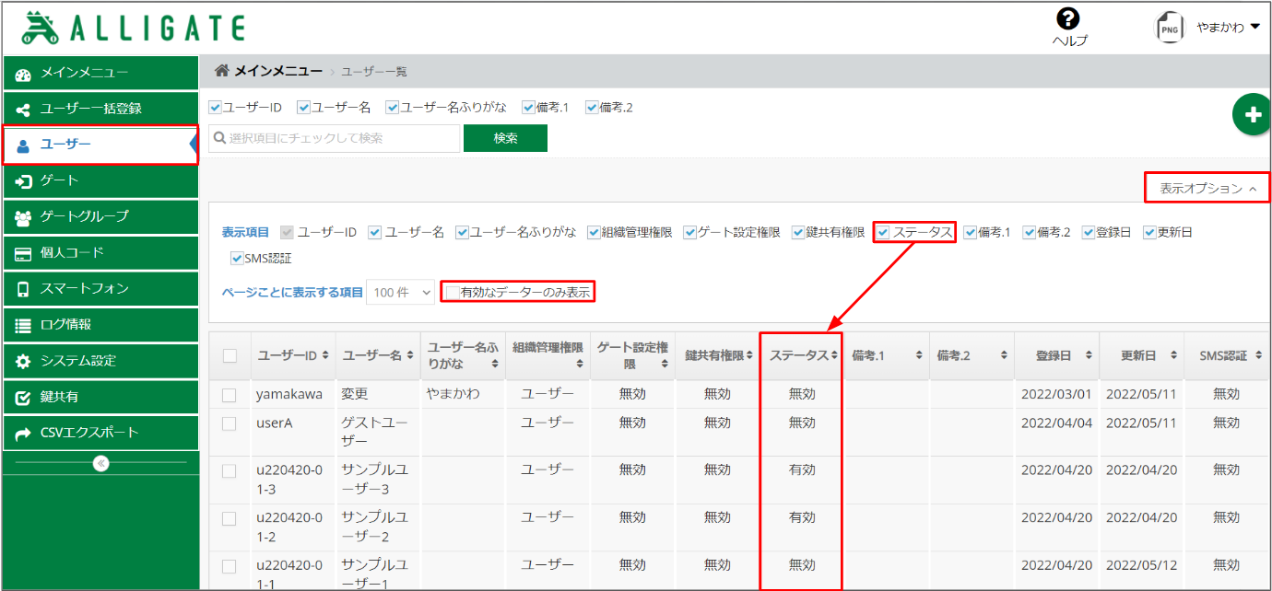
Task: Select ユーザー in the sidebar
Action: click(100, 145)
